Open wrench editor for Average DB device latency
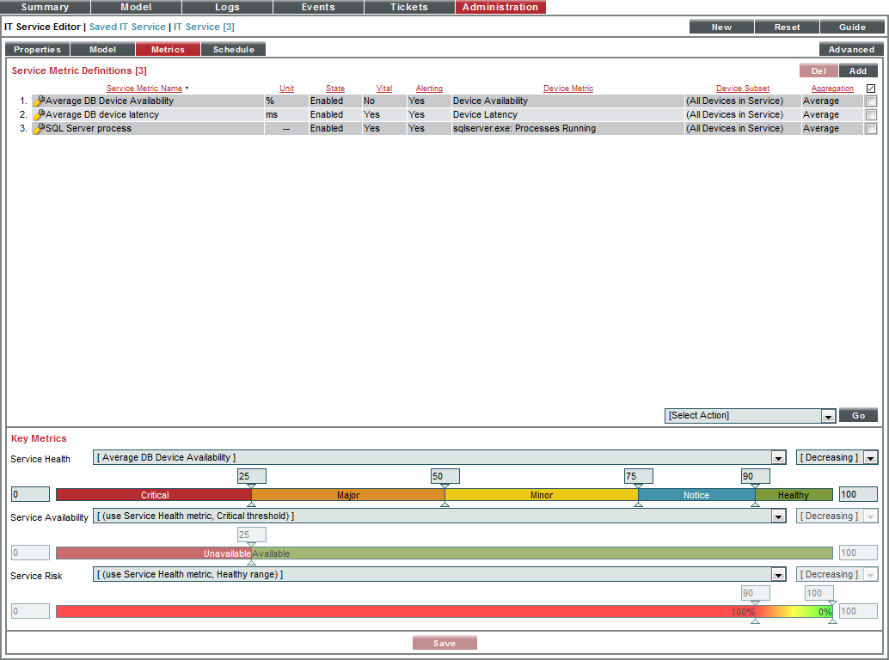 pyautogui.click(x=40, y=114)
